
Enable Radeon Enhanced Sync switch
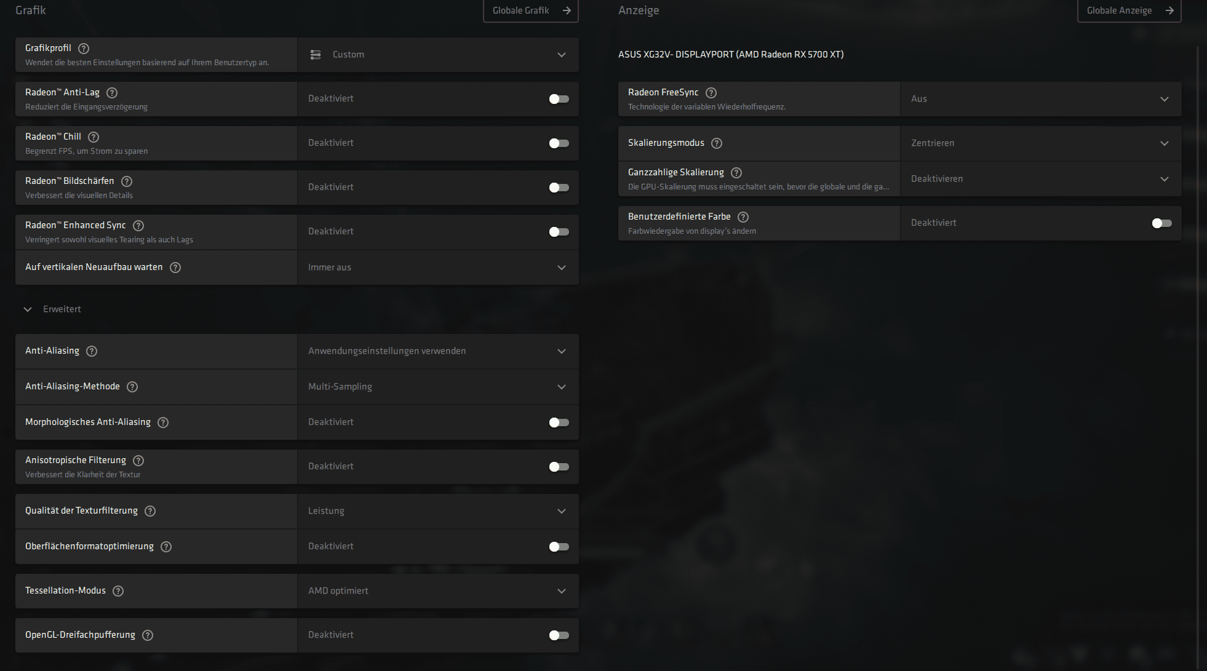click(559, 232)
